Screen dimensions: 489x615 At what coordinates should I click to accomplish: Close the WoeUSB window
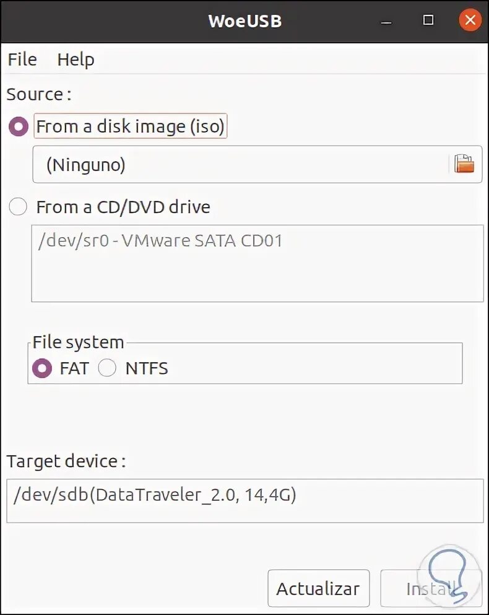coord(470,20)
